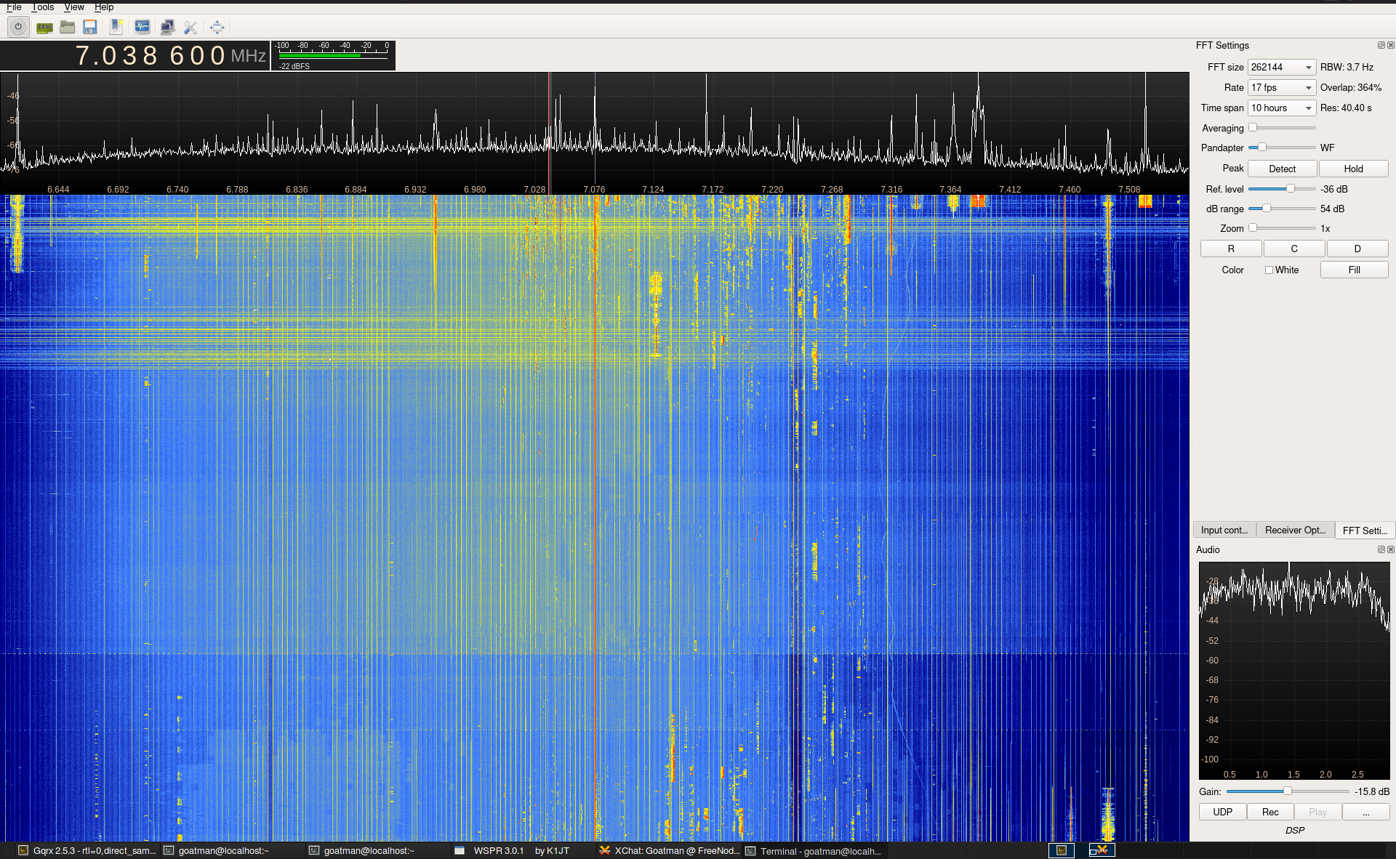The image size is (1396, 859).
Task: Click the C center button
Action: (1294, 249)
